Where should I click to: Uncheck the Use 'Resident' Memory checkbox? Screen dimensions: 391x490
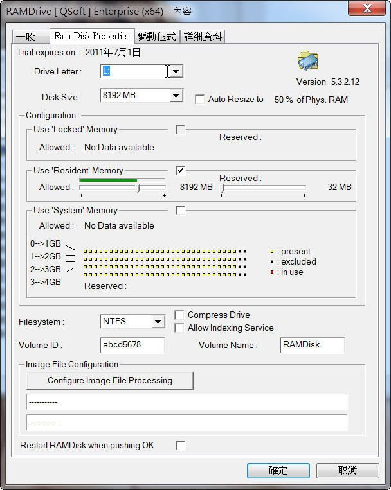[181, 171]
